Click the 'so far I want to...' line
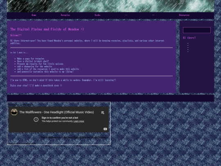This screenshot has height=166, width=221. click(x=19, y=52)
